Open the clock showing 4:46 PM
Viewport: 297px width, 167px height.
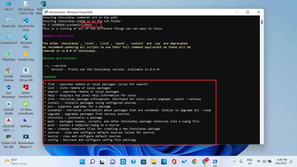[x=281, y=161]
